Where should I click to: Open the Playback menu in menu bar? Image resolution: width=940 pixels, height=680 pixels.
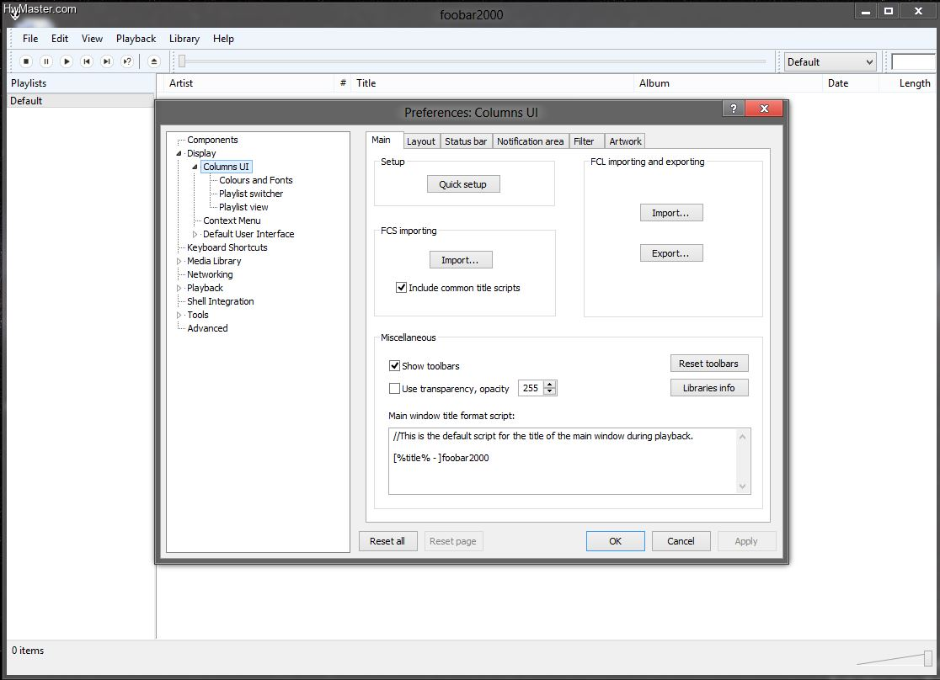pos(136,39)
